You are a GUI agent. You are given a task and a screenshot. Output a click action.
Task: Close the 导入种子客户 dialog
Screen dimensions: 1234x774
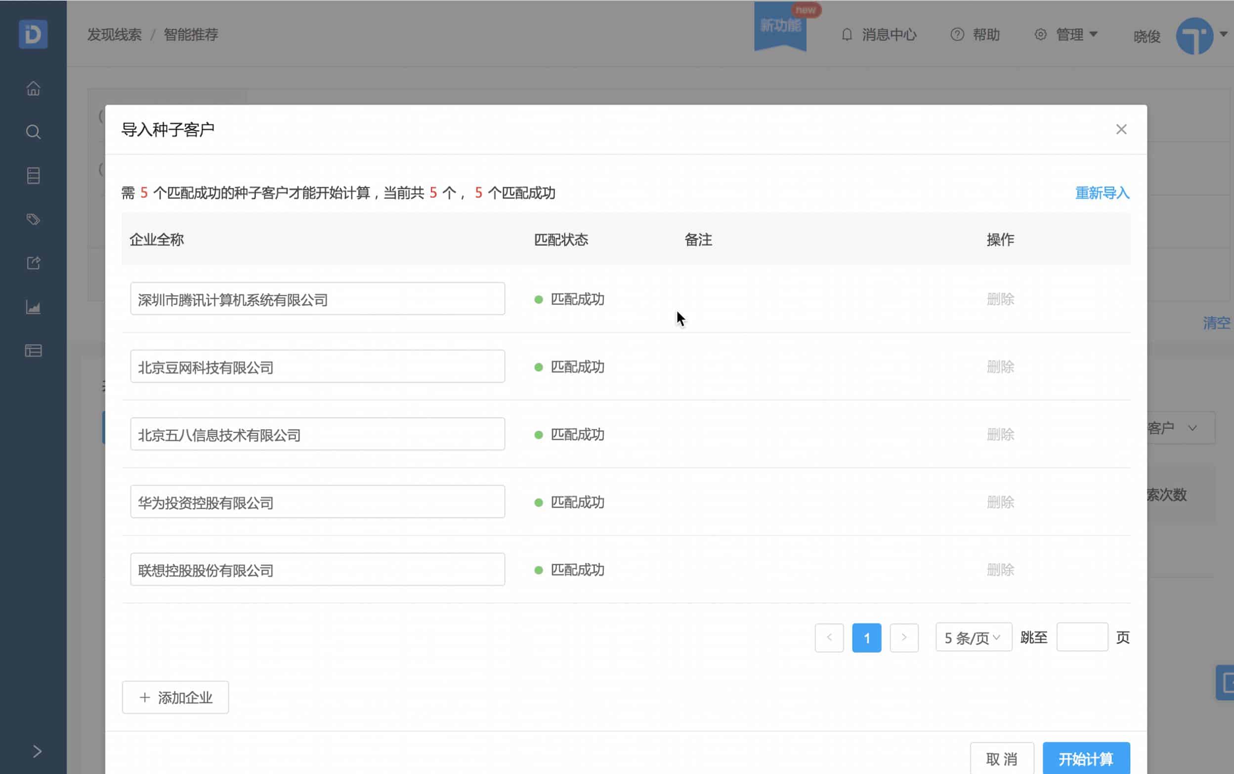click(x=1121, y=129)
